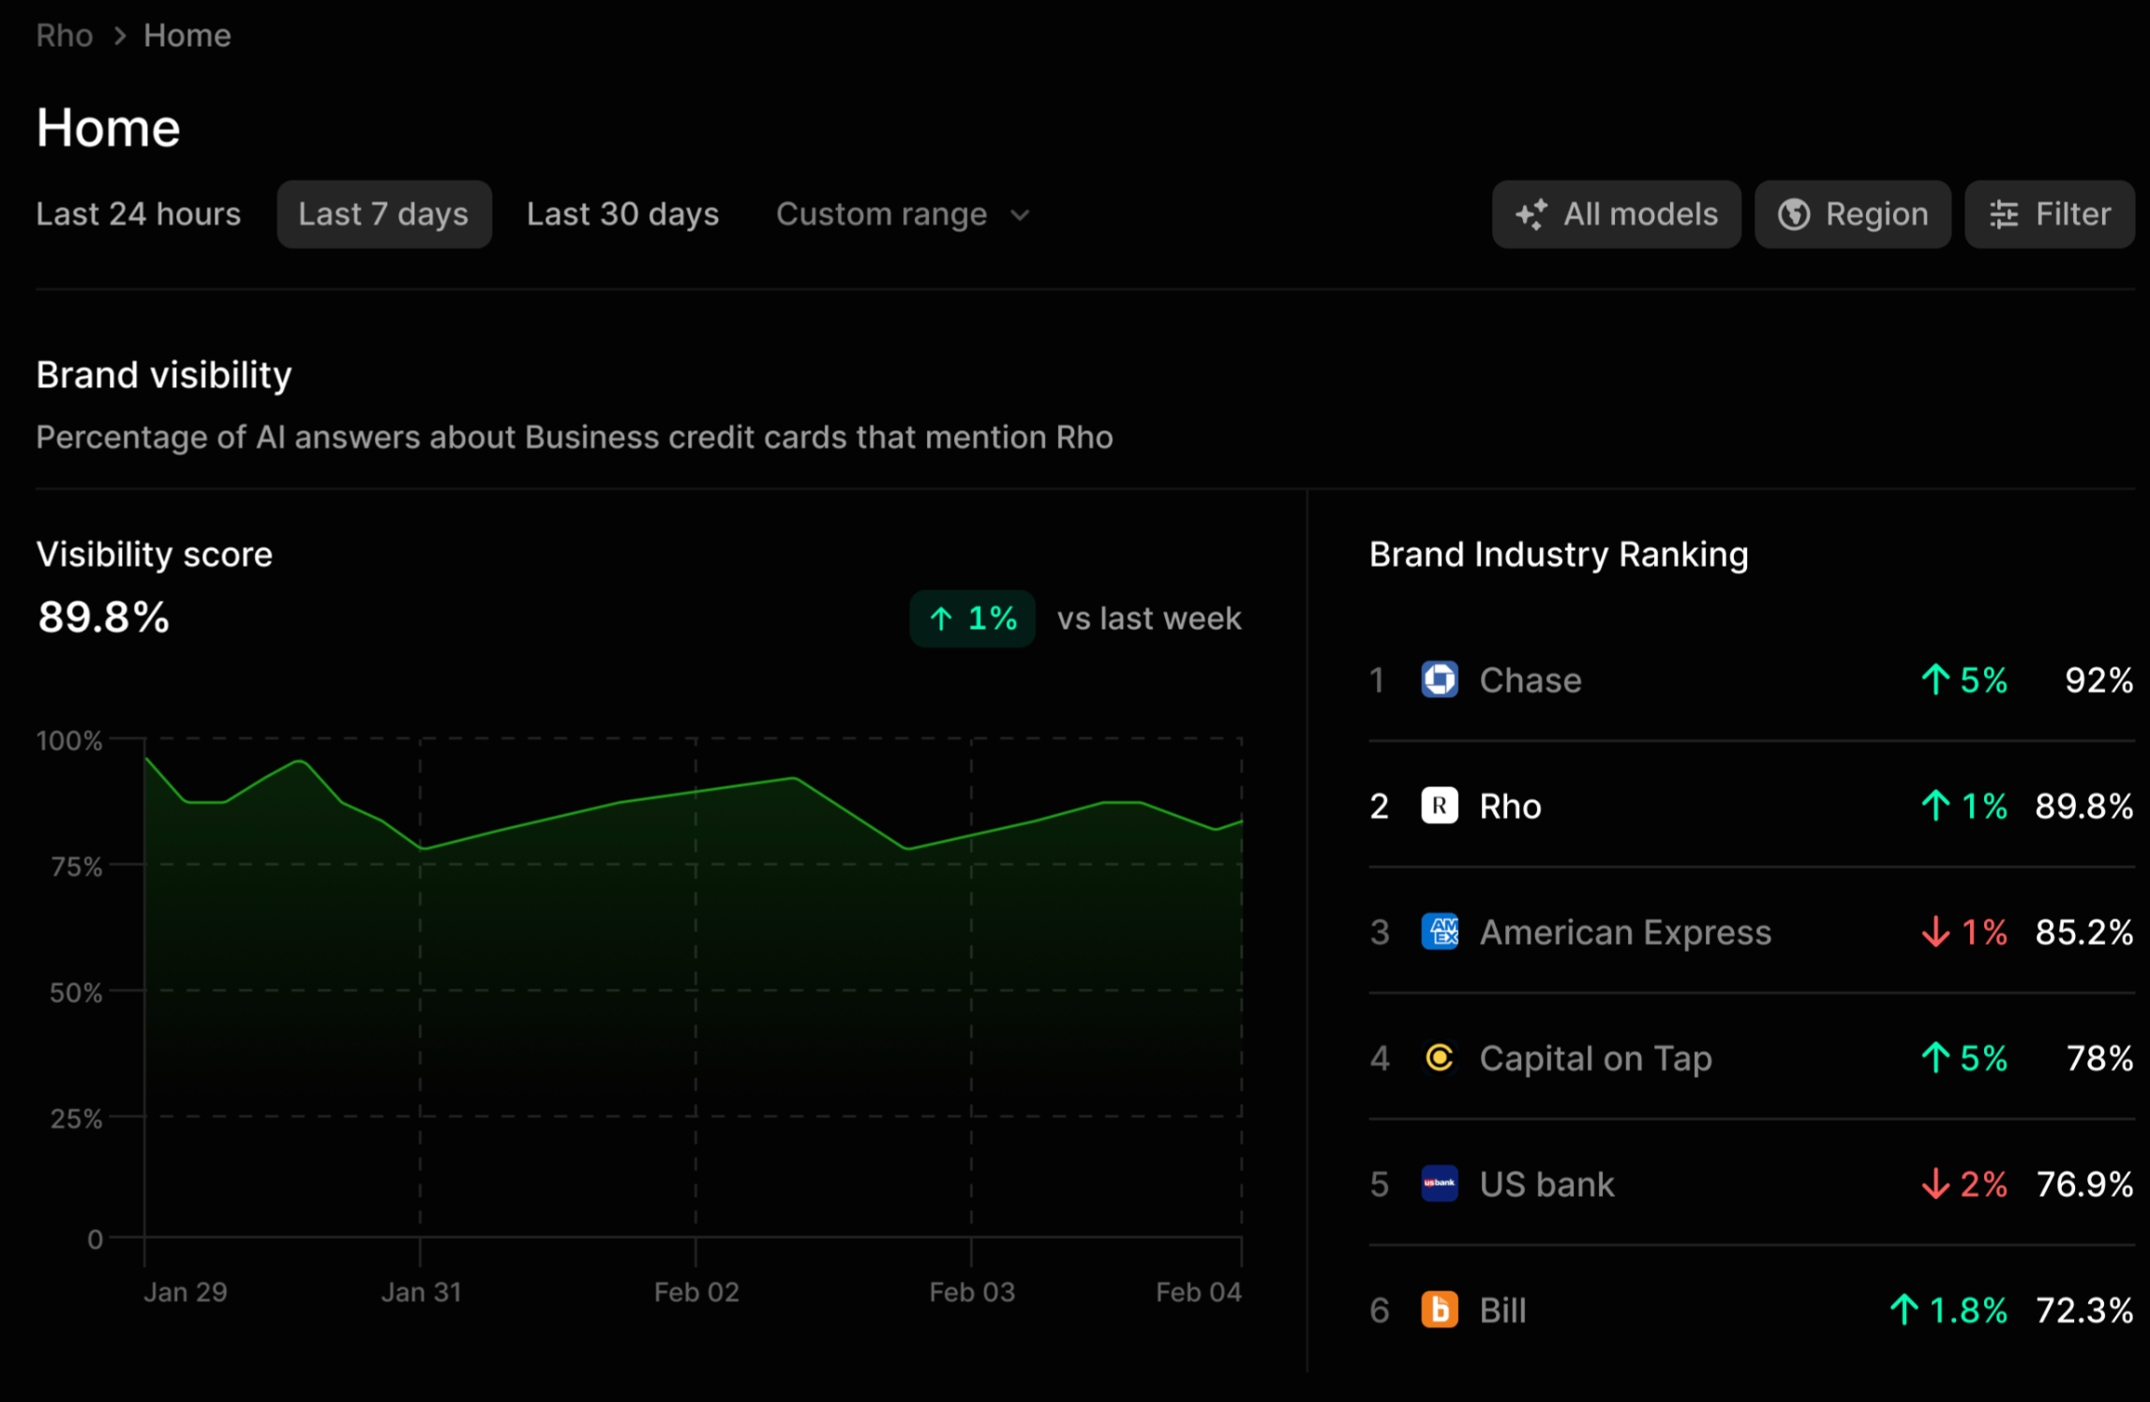The width and height of the screenshot is (2150, 1402).
Task: Click the Capital on Tap 78% value
Action: click(2099, 1058)
